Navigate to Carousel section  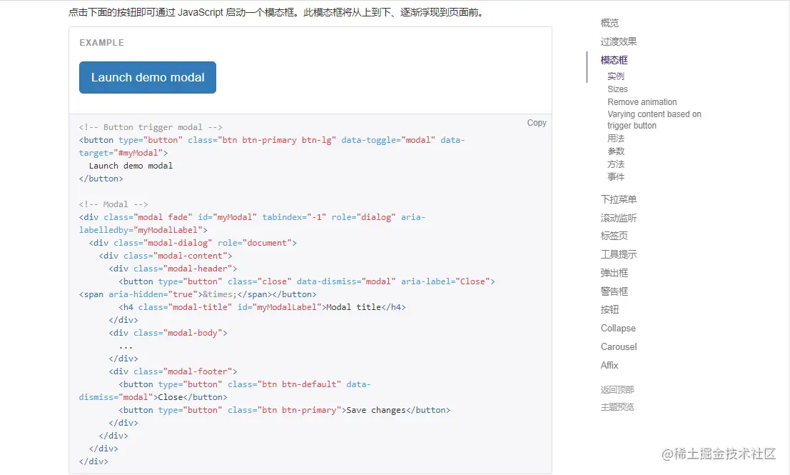point(619,347)
